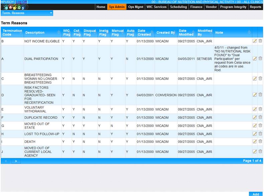Open the Sys Admin menu
This screenshot has height=196, width=264.
pyautogui.click(x=117, y=7)
